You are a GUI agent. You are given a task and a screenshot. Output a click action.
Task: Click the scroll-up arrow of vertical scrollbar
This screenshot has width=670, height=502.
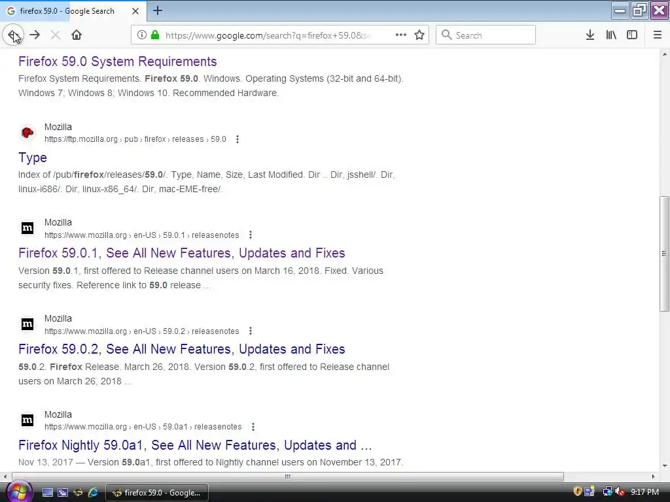tap(665, 54)
